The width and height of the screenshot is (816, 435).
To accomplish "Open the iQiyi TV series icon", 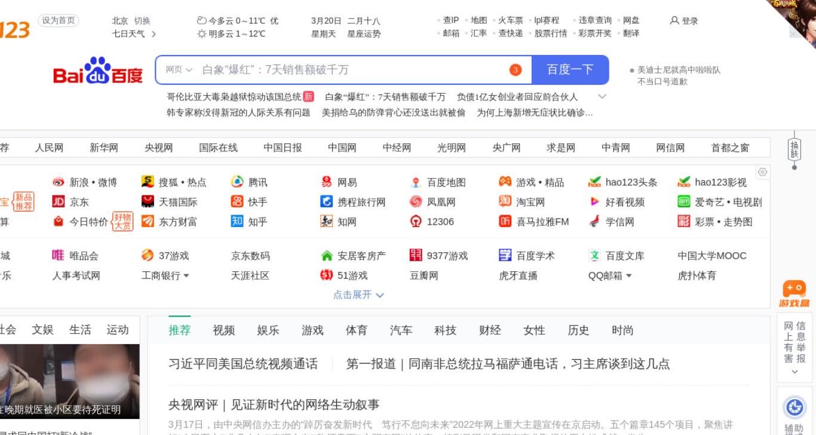I will pyautogui.click(x=684, y=202).
